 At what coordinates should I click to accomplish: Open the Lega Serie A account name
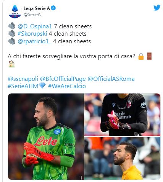(x=37, y=8)
